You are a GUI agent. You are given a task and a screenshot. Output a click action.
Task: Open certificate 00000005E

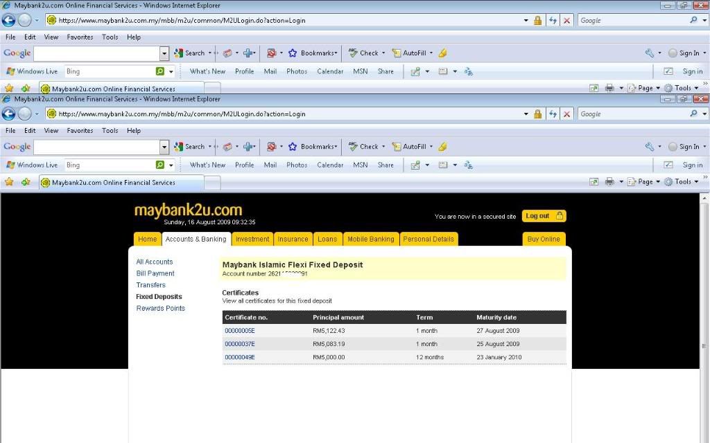click(x=240, y=331)
